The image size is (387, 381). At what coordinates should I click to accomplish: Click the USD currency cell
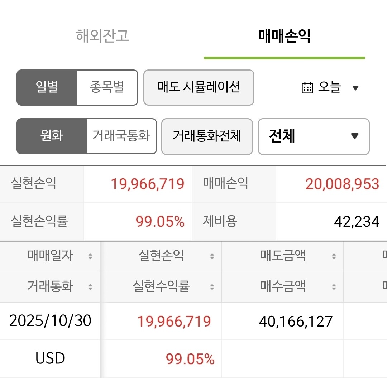[50, 358]
